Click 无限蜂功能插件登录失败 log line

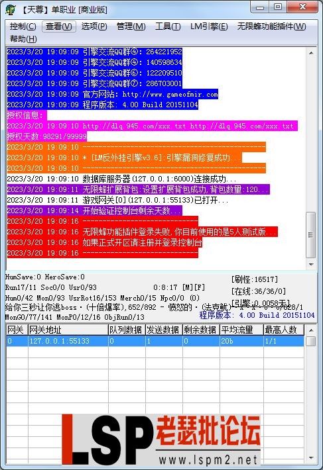click(x=142, y=232)
